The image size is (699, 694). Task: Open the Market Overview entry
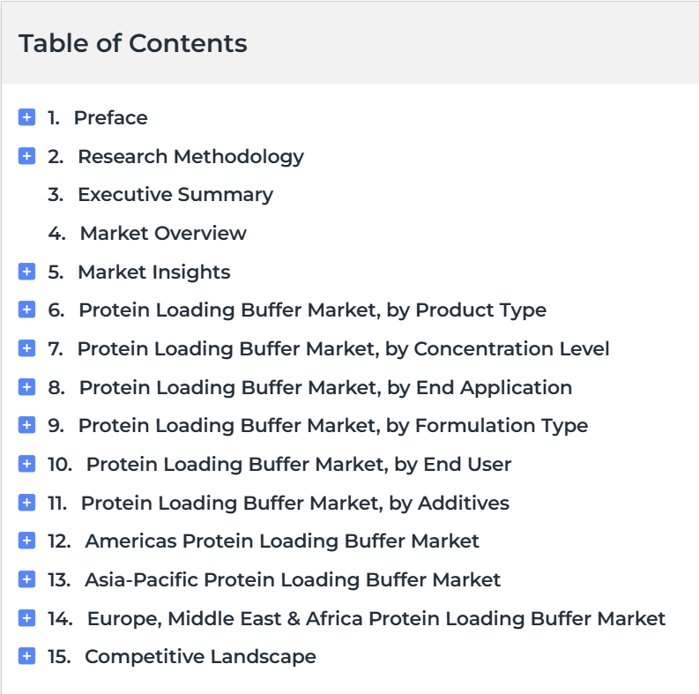click(163, 234)
